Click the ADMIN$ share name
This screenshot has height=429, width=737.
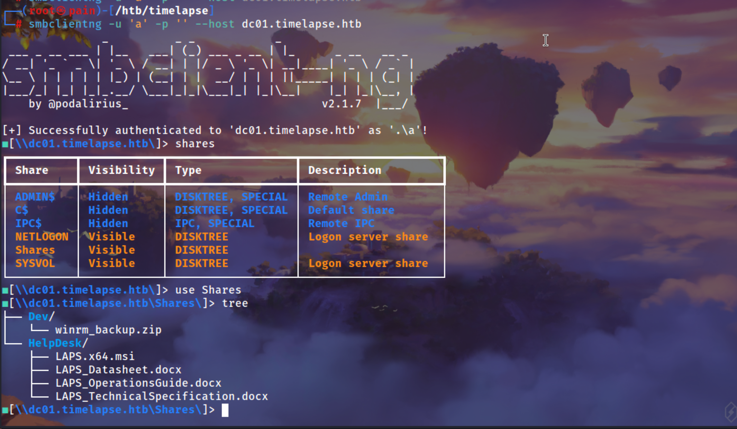point(35,197)
